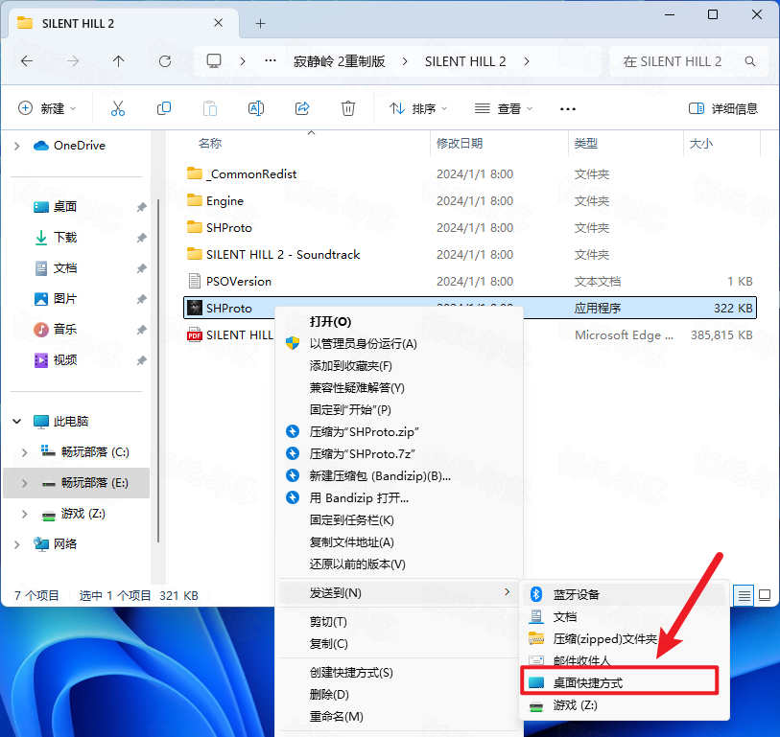Select SILENT HILL 2 - Soundtrack folder
The image size is (780, 737).
point(470,254)
